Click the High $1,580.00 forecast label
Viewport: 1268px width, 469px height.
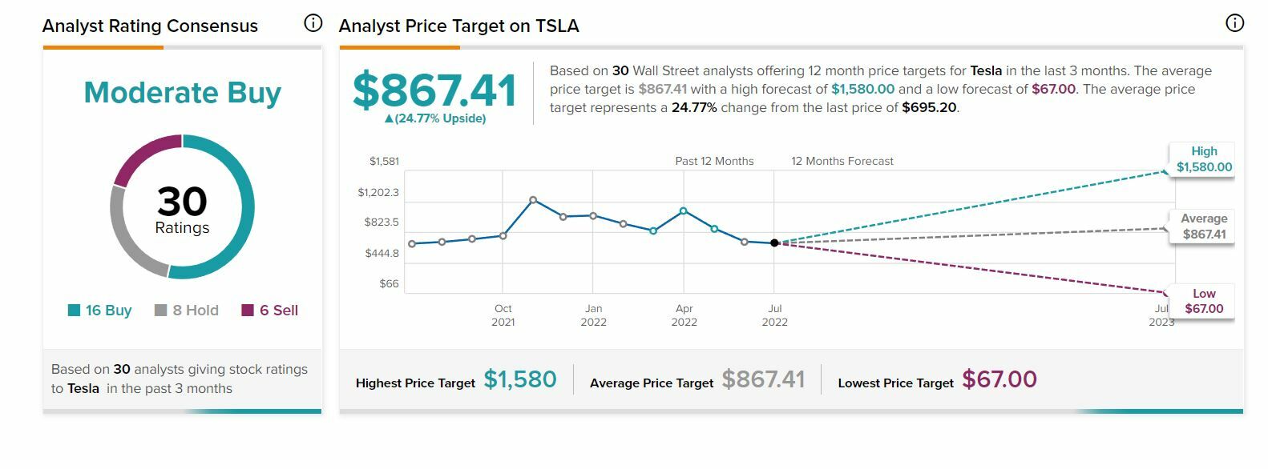click(x=1204, y=159)
